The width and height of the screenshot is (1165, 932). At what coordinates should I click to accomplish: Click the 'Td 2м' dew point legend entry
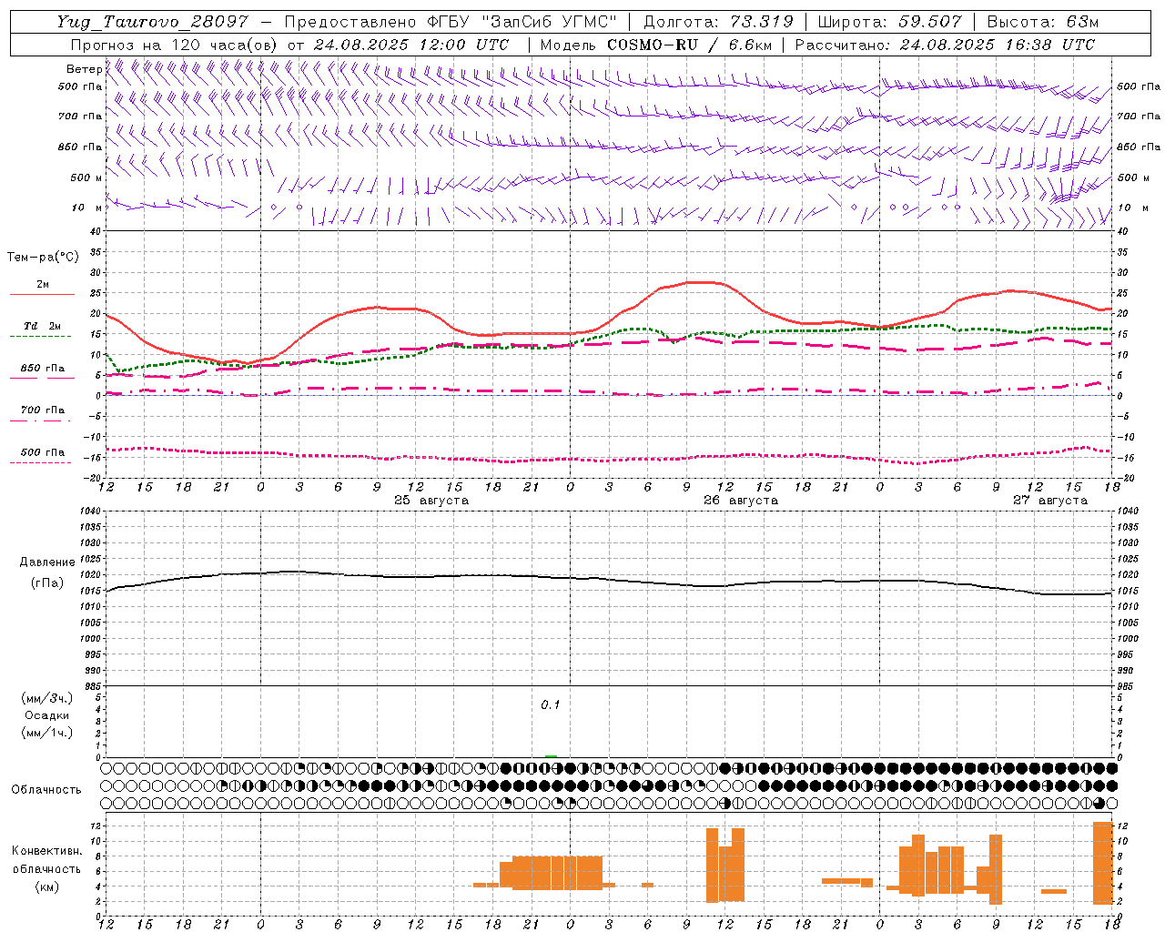43,326
